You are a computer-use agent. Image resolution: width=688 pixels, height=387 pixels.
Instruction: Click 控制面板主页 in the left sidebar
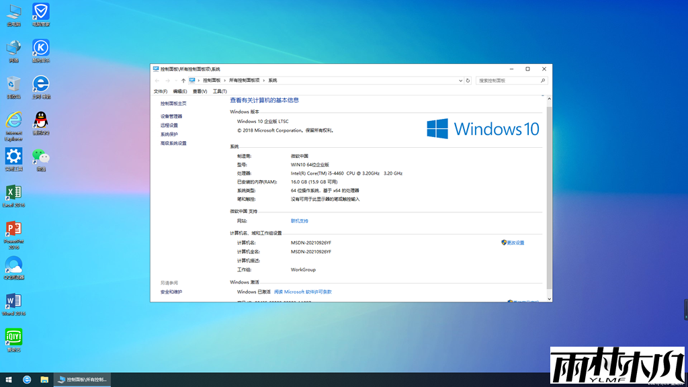coord(173,103)
